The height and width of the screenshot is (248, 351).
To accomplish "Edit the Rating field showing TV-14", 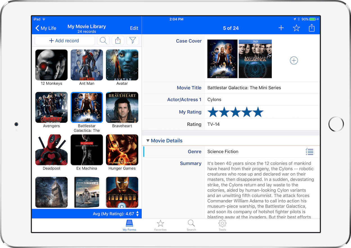I will 262,124.
